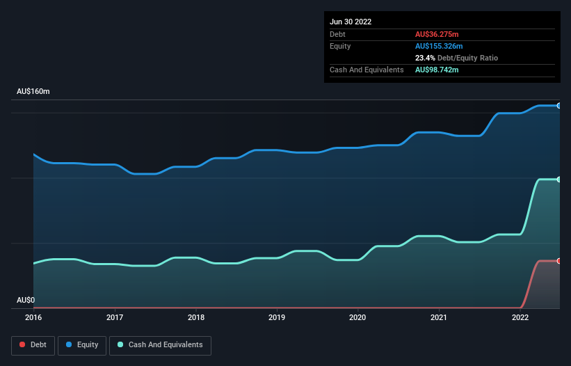Click Cash And Equivalents label in tooltip

tap(367, 70)
